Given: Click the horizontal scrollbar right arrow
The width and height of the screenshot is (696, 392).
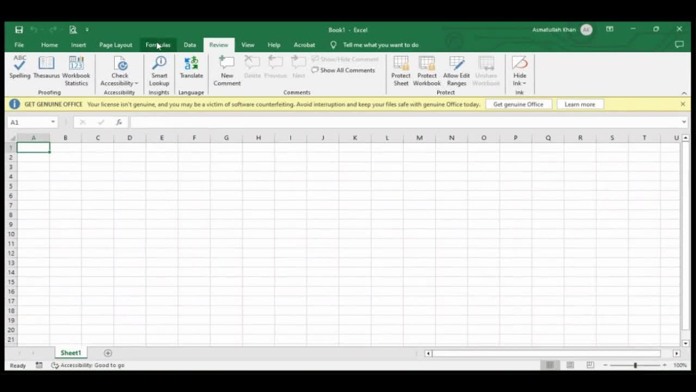Looking at the screenshot, I should pyautogui.click(x=677, y=354).
